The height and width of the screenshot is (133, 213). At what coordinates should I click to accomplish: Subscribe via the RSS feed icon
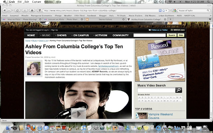click(x=160, y=10)
